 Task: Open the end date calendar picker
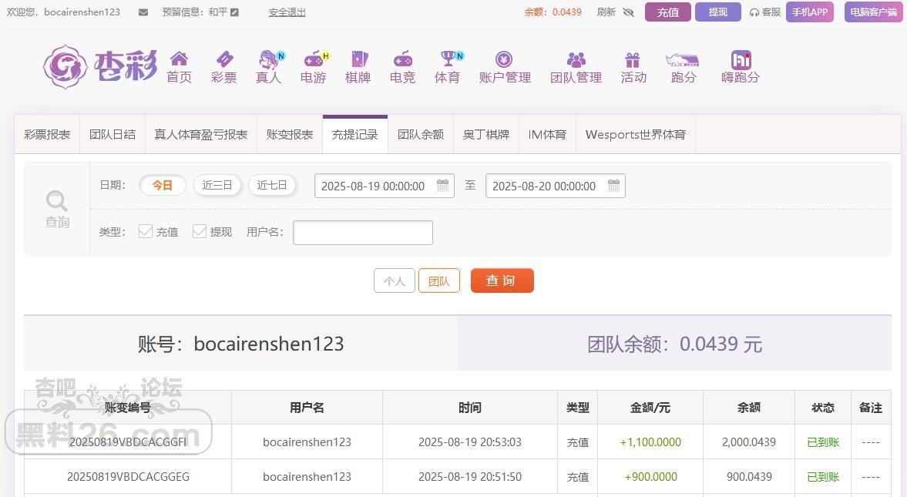(613, 186)
